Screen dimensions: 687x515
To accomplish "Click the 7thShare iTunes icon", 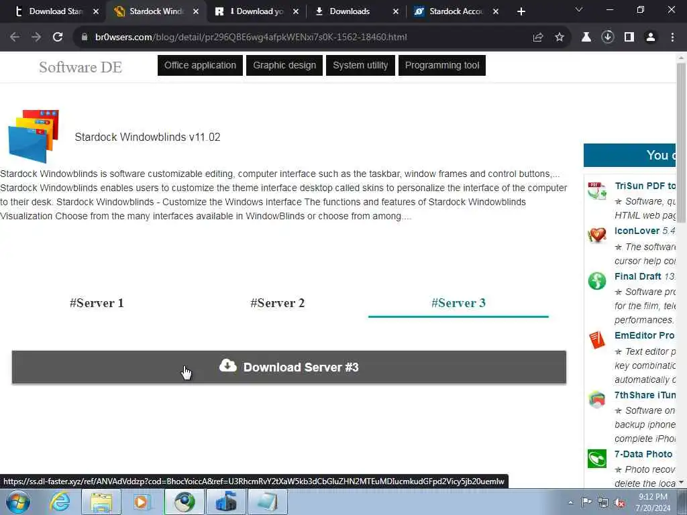I will point(596,400).
